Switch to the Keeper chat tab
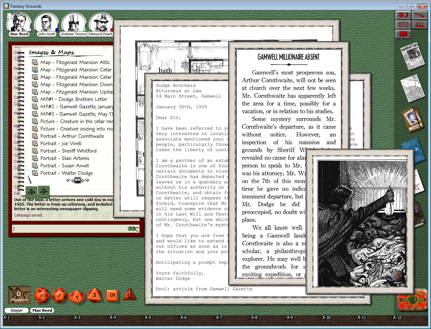This screenshot has width=431, height=329. point(16,310)
